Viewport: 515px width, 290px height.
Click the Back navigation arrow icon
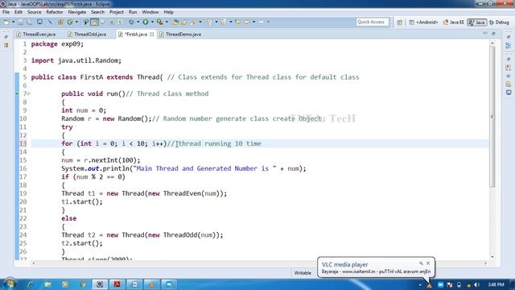[x=247, y=22]
